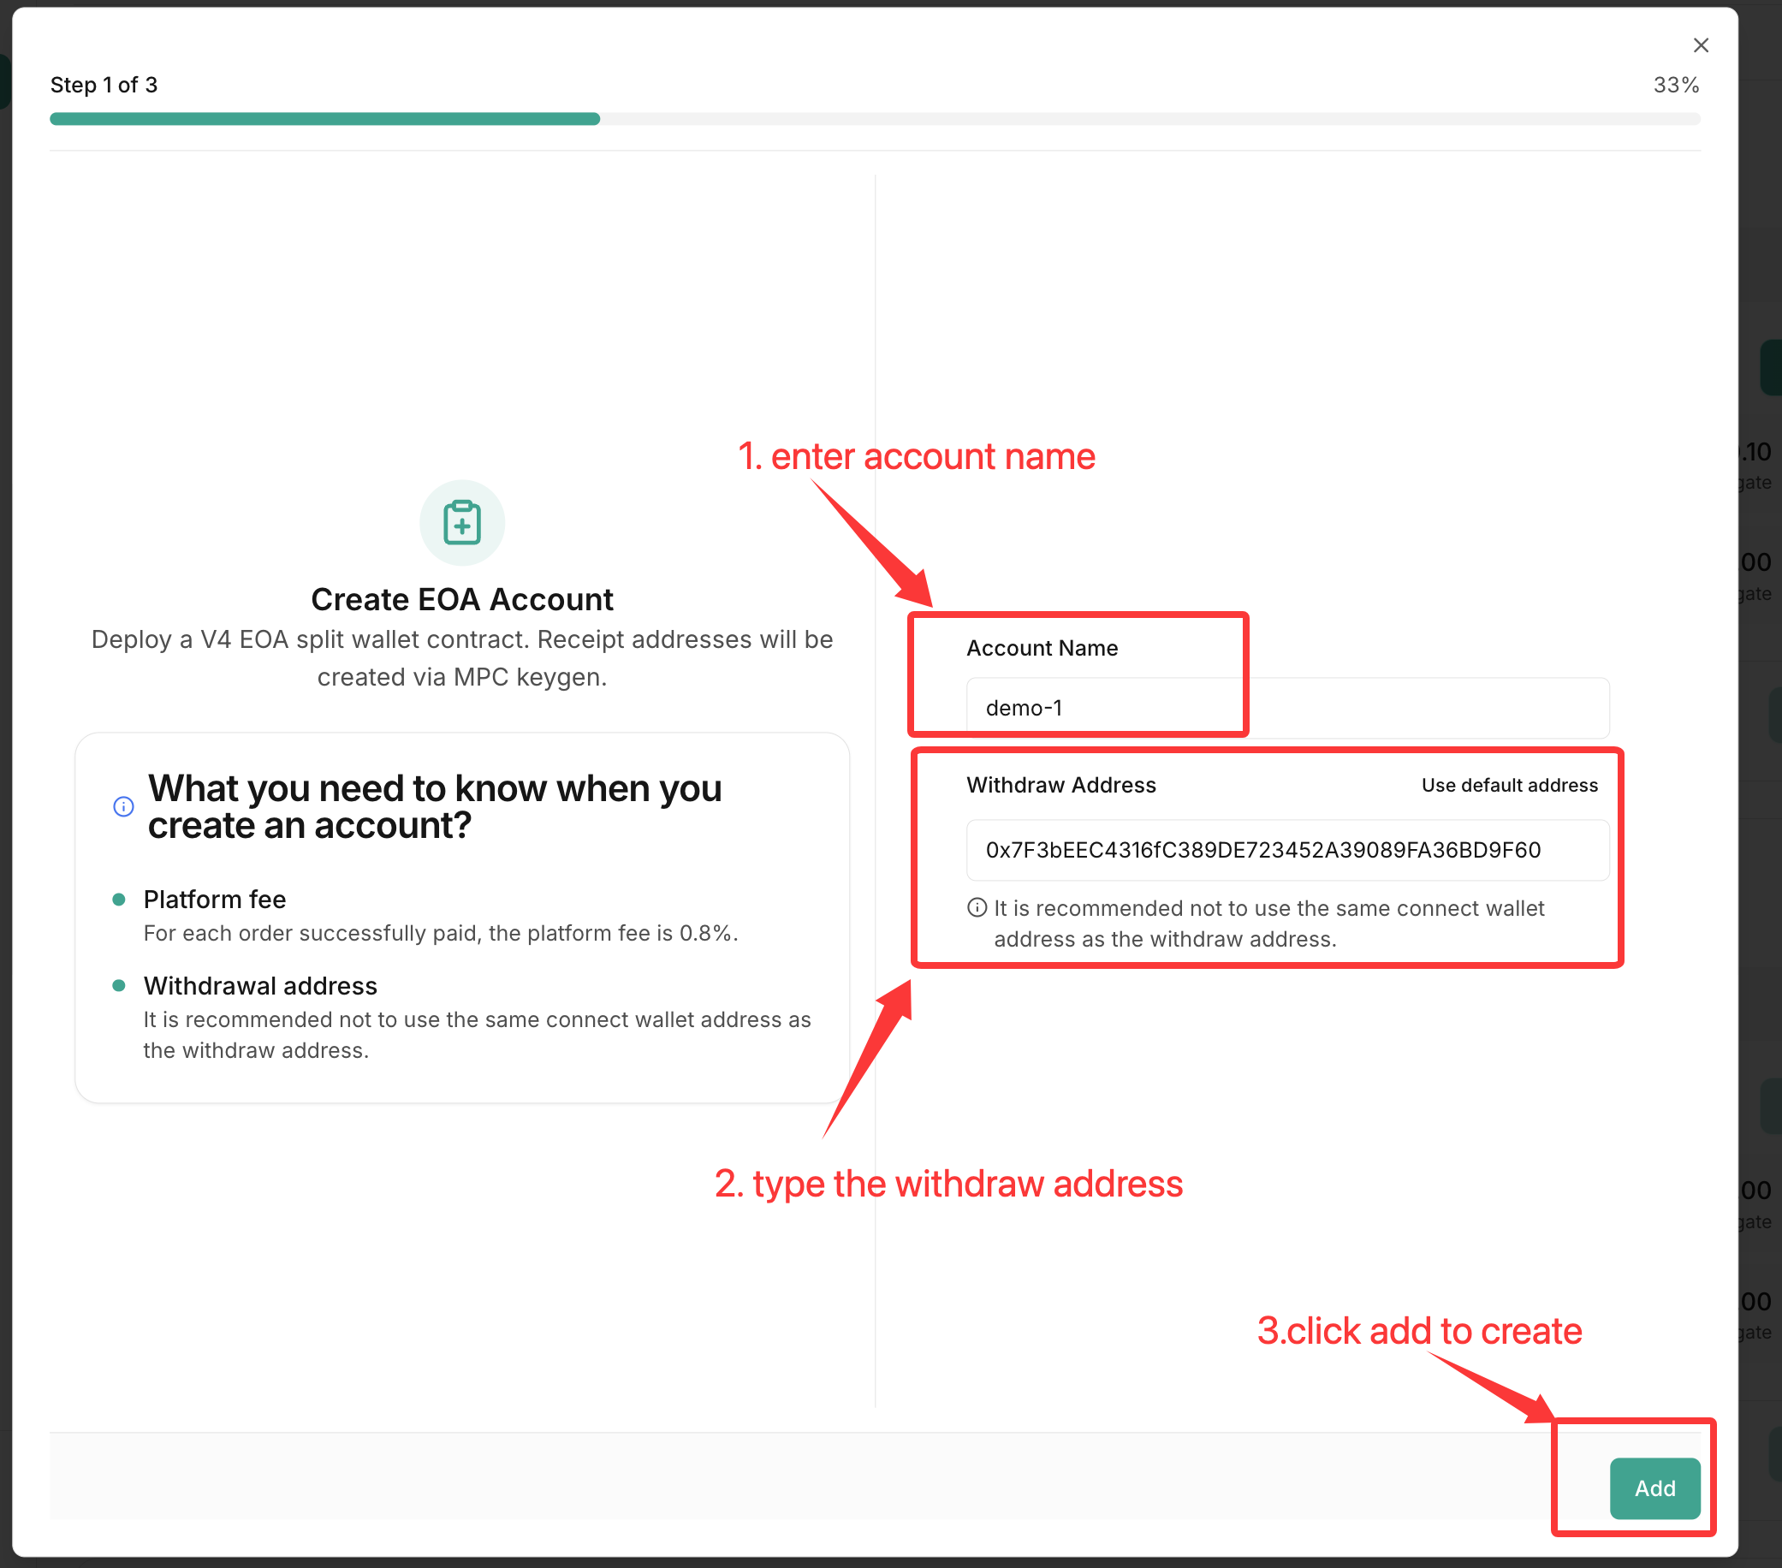Click the Create EOA Account heading
1782x1568 pixels.
pos(462,600)
